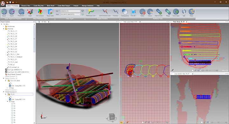
Task: Click the Clean wireframe icon
Action: coord(191,12)
